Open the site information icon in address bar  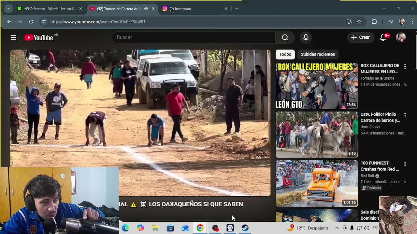click(44, 22)
